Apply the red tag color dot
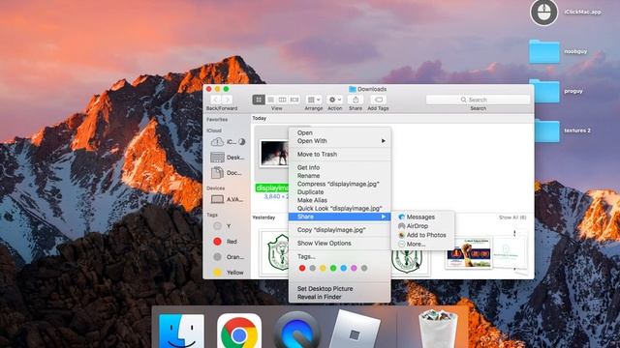Image resolution: width=620 pixels, height=348 pixels. [302, 269]
